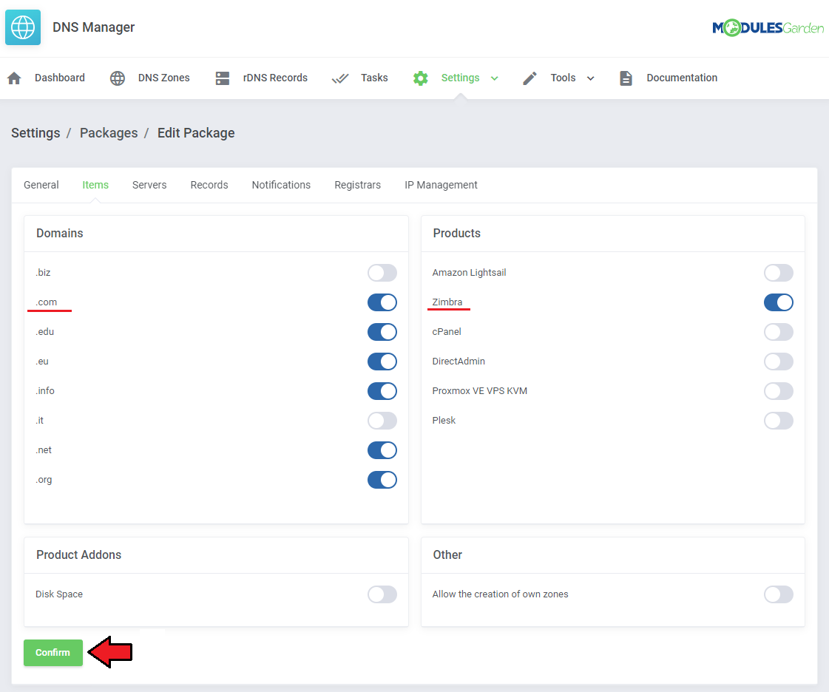Switch to the Servers tab
829x692 pixels.
click(x=149, y=185)
